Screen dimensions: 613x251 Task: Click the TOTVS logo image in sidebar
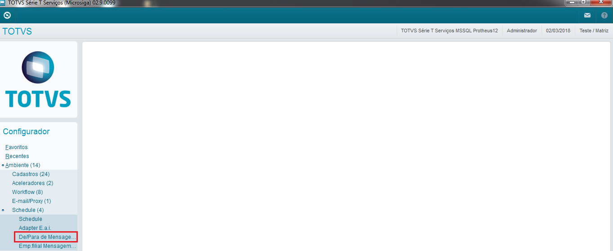(x=38, y=79)
